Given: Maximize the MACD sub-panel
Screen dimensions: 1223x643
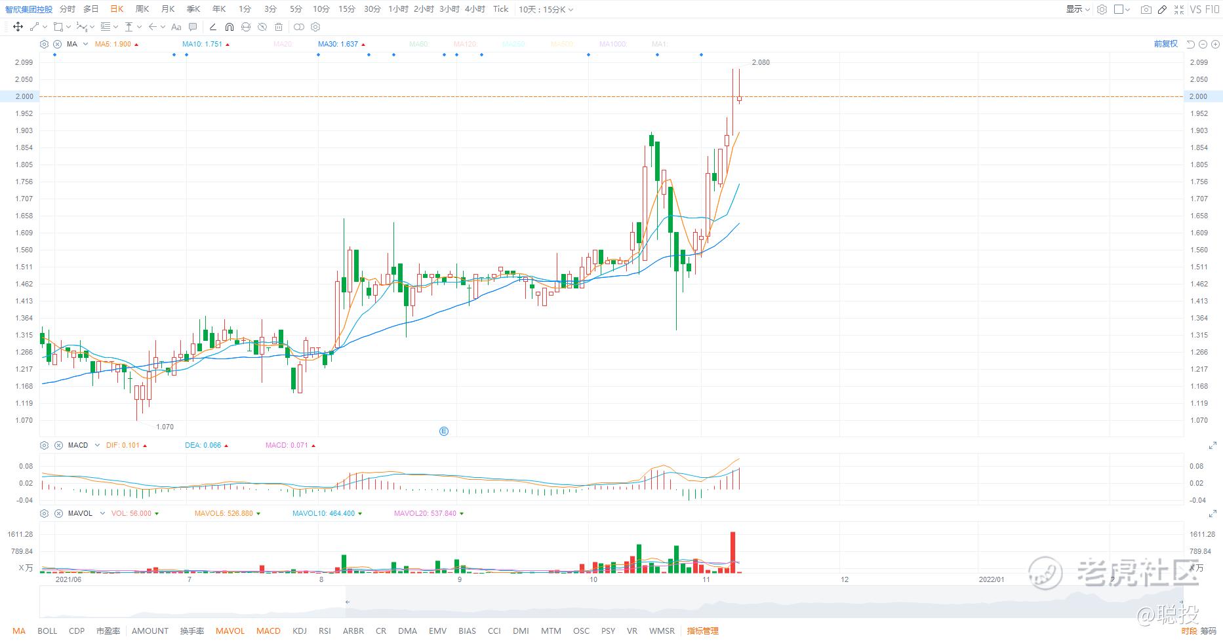Looking at the screenshot, I should coord(1213,446).
